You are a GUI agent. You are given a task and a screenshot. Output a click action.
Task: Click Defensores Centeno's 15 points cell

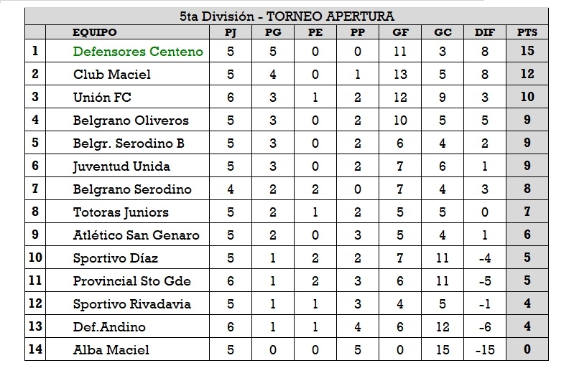click(527, 51)
